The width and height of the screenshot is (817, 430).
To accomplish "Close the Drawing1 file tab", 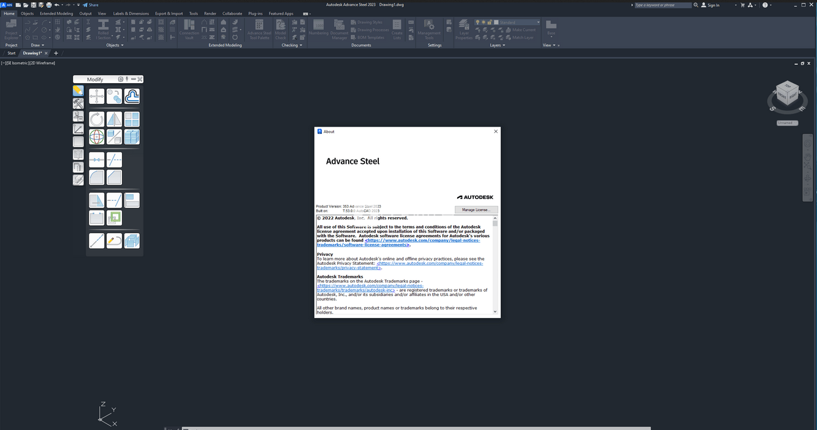I will click(x=46, y=53).
